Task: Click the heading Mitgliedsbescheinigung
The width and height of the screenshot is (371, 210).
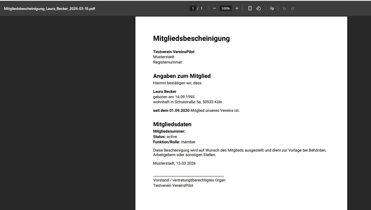Action: coord(191,38)
